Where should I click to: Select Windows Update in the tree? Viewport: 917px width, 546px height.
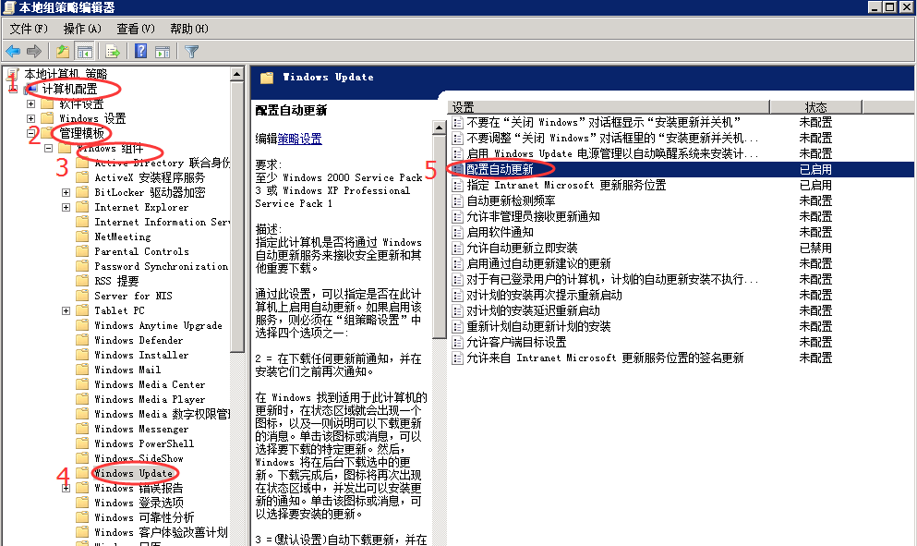tap(133, 473)
